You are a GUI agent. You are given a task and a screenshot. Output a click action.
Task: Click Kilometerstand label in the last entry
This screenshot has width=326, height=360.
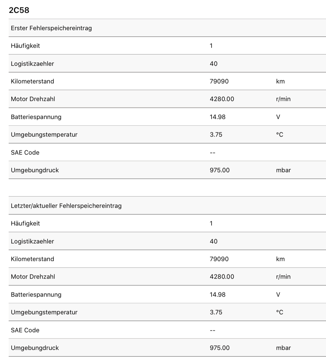32,259
